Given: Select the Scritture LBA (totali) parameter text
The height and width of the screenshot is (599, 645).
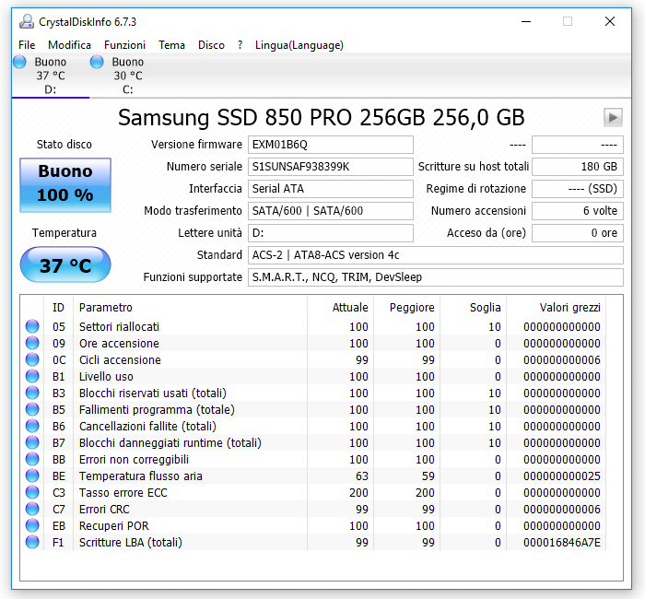Looking at the screenshot, I should 131,542.
